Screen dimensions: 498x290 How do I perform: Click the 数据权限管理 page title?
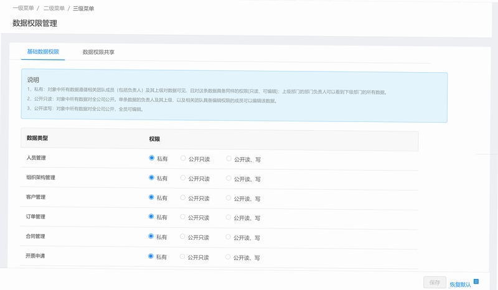pyautogui.click(x=35, y=23)
